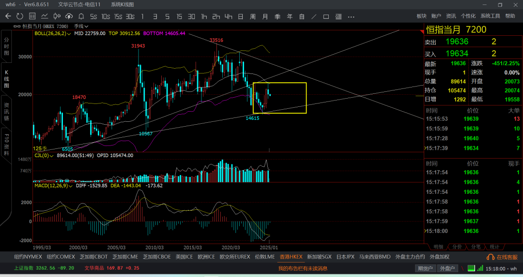The width and height of the screenshot is (523, 277).
Task: Click the refresh icon in toolbar
Action: [20, 16]
